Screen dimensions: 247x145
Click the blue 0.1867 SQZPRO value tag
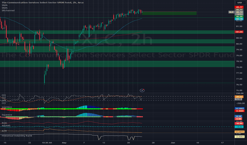tap(239, 108)
